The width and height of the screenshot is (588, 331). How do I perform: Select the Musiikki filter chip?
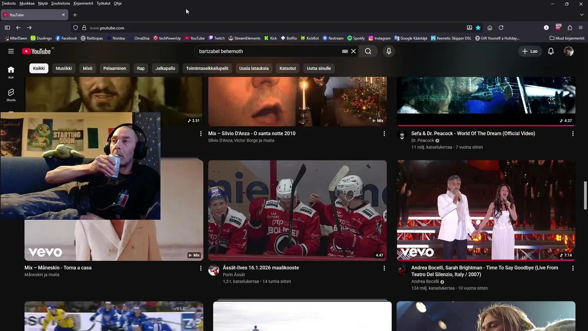64,68
